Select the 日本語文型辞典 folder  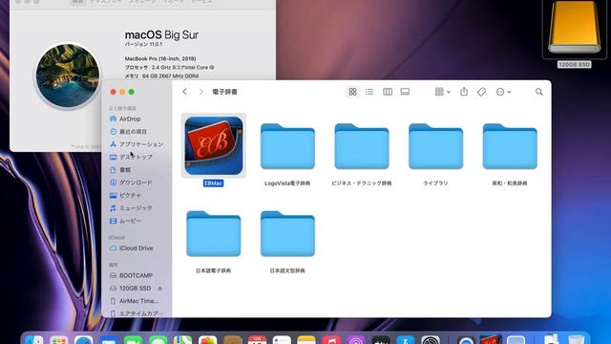point(287,233)
